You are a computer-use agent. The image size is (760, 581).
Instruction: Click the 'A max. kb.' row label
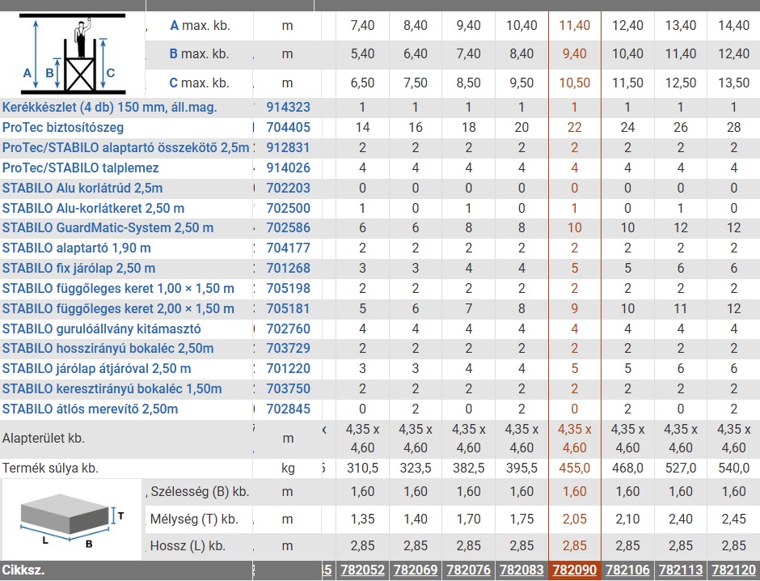pos(201,25)
